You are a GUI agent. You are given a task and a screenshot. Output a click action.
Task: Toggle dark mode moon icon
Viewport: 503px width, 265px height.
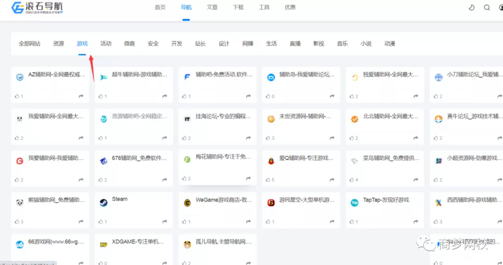(x=472, y=7)
